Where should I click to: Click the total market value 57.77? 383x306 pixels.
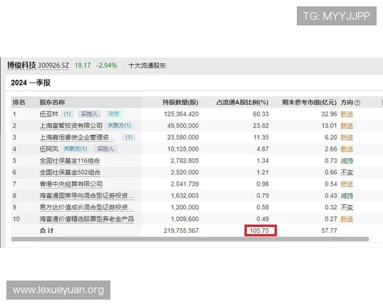(329, 231)
